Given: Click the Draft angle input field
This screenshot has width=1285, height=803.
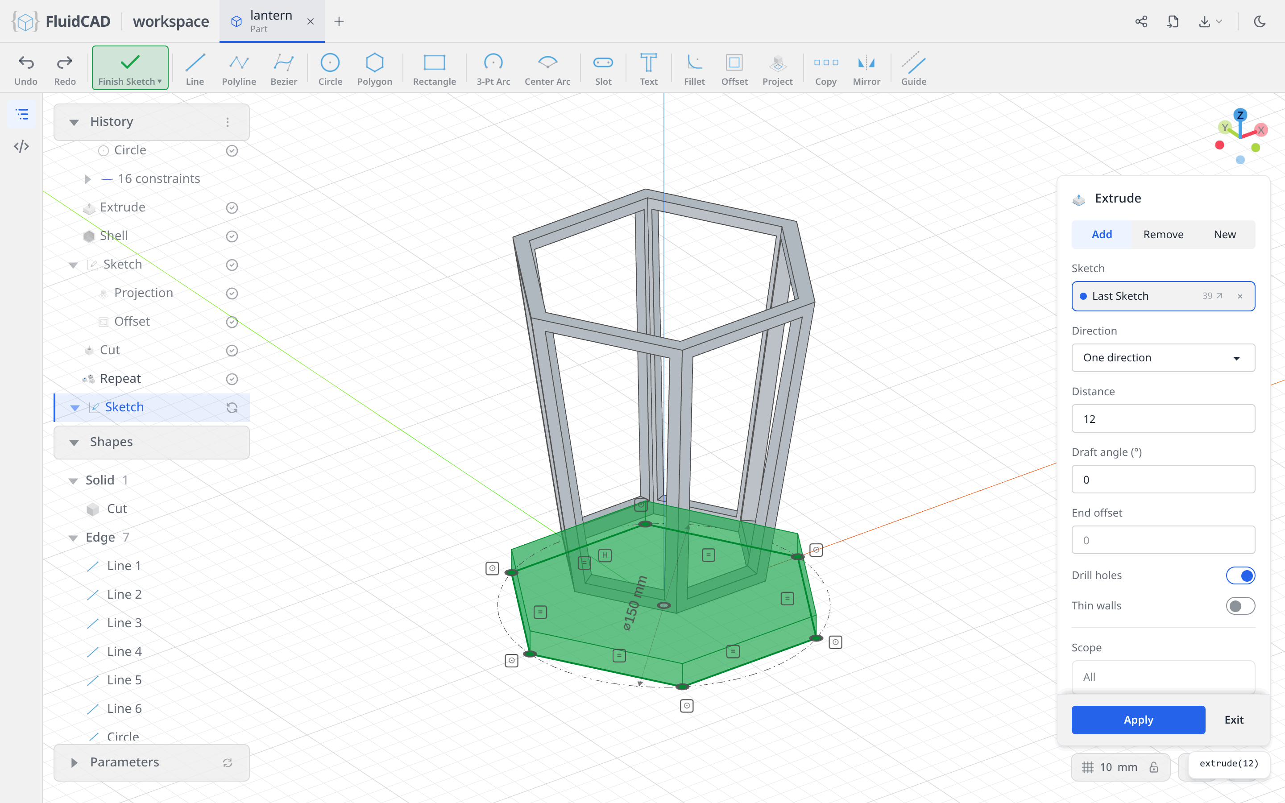Looking at the screenshot, I should point(1163,479).
